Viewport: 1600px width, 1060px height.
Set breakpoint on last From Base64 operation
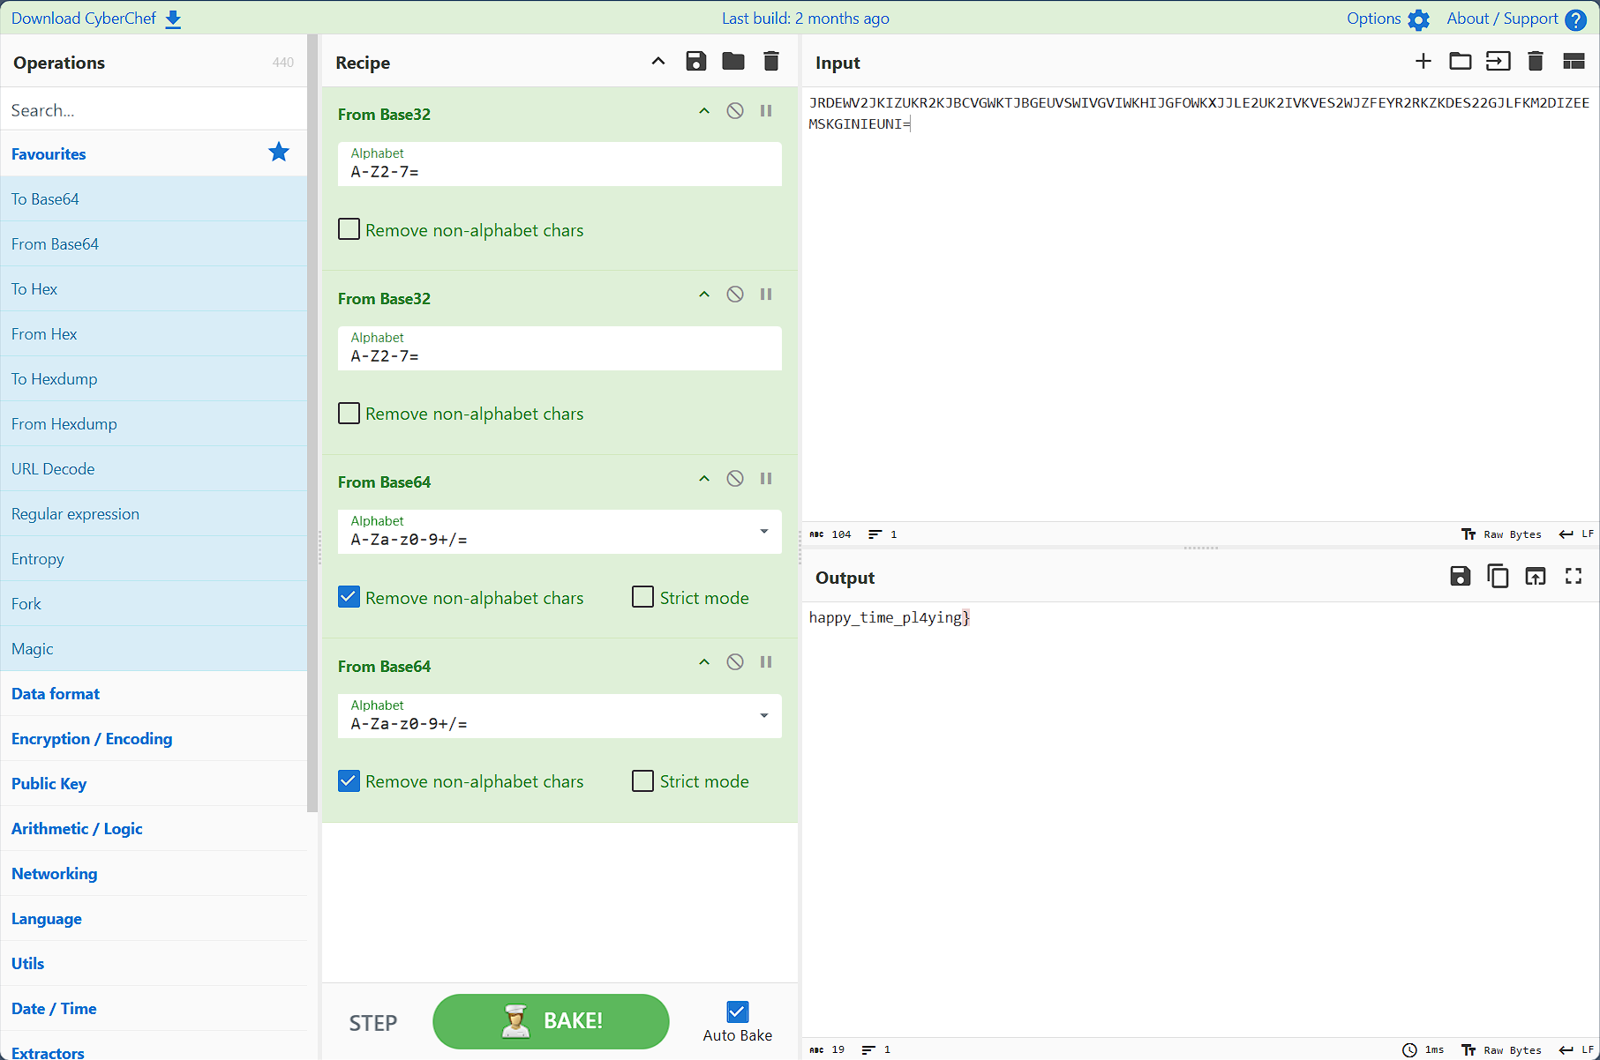[766, 662]
